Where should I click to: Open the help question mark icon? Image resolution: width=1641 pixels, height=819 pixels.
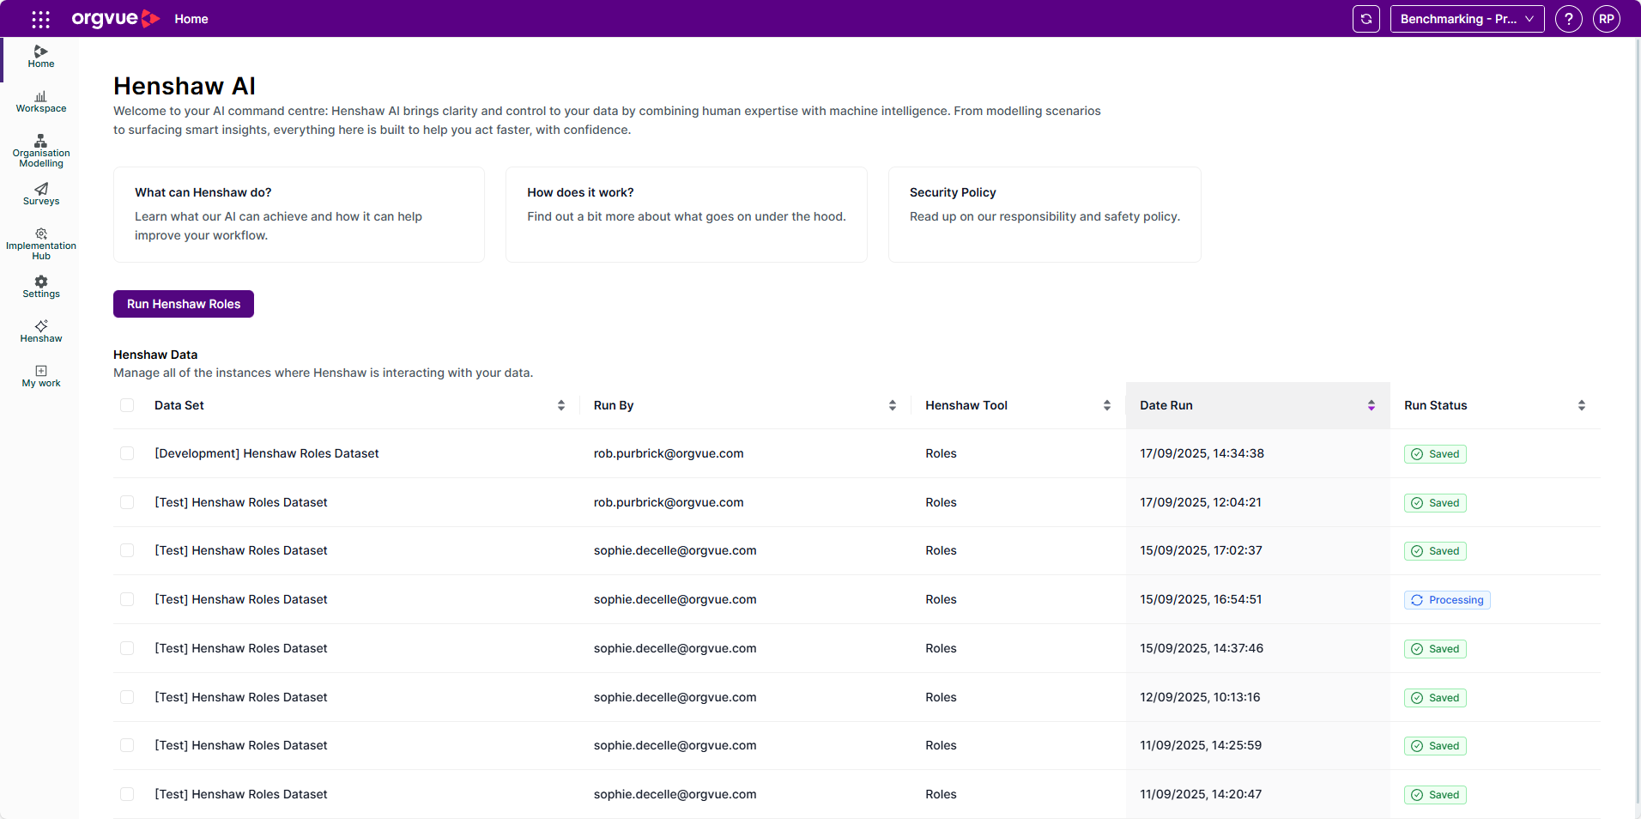point(1569,19)
